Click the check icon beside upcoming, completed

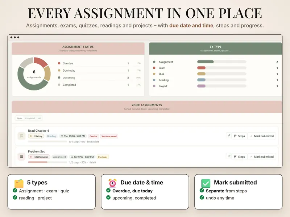(108, 197)
